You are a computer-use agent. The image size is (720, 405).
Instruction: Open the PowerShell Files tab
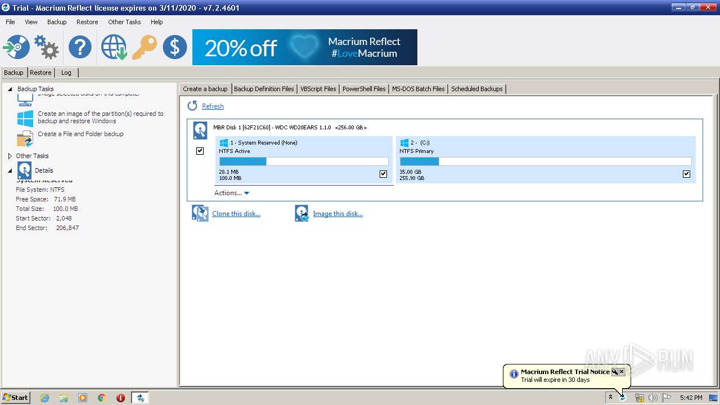tap(364, 89)
